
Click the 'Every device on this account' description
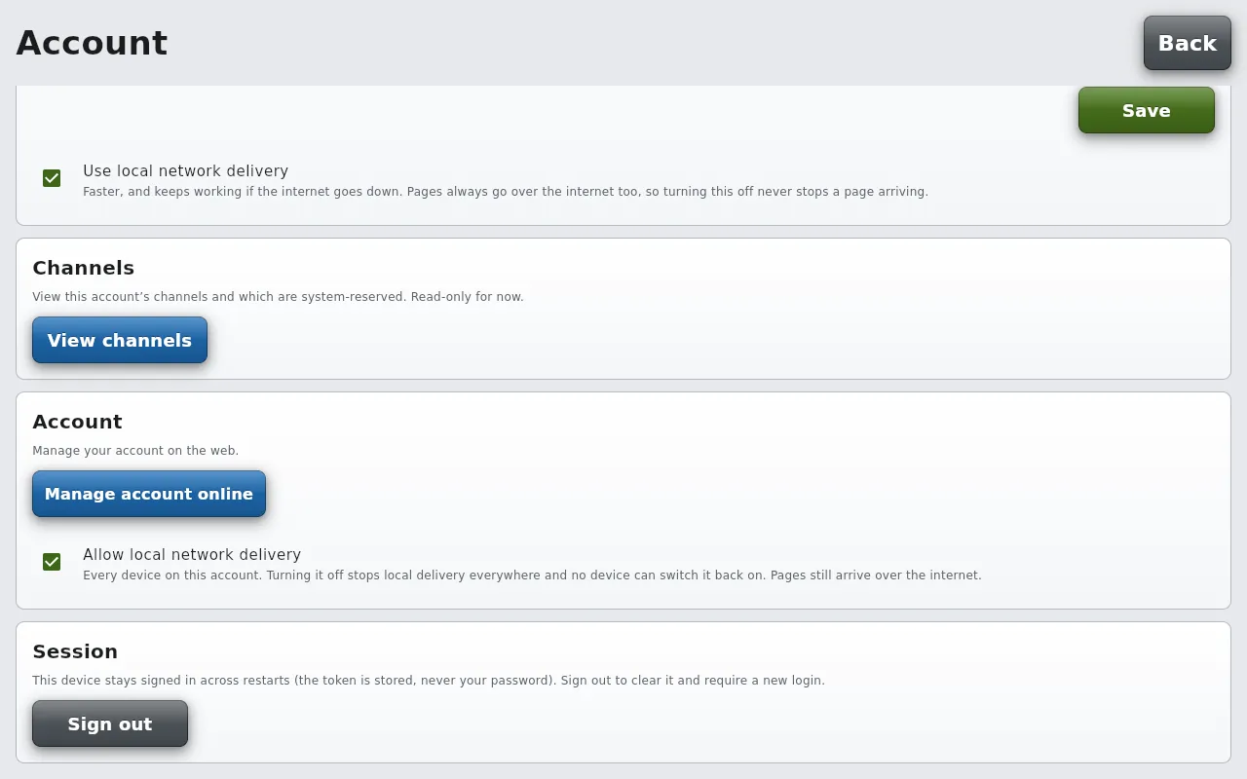pyautogui.click(x=532, y=575)
